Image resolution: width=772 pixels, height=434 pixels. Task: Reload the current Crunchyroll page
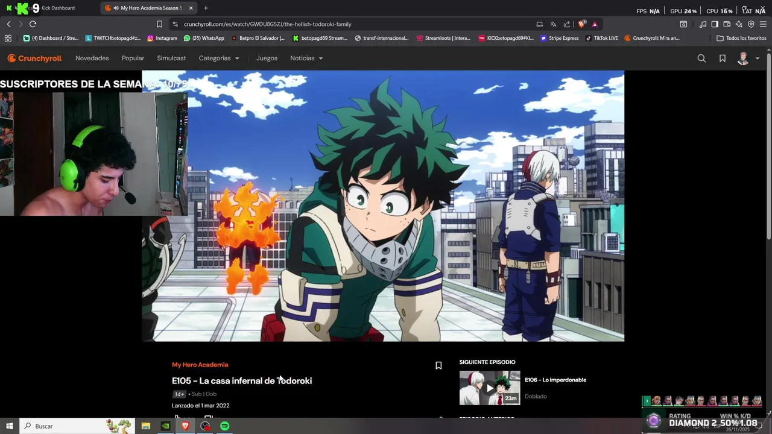point(33,24)
